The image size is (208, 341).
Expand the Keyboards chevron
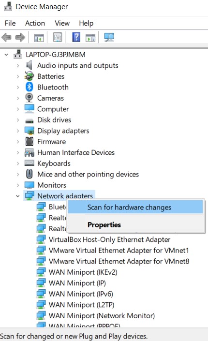pos(18,163)
